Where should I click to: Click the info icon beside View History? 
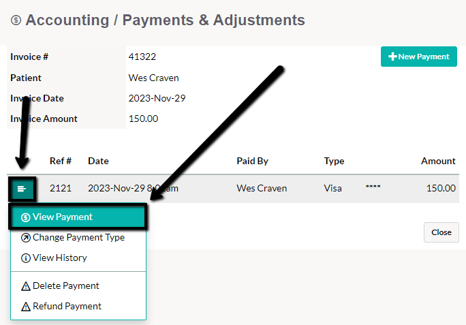pyautogui.click(x=26, y=258)
